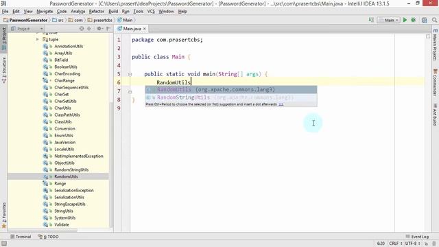Open the Main run configuration dropdown
Viewport: 439px width, 247px height.
click(388, 20)
